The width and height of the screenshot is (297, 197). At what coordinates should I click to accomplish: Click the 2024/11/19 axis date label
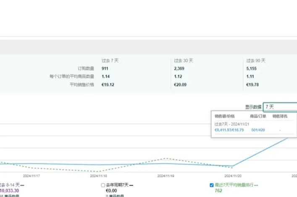[166, 176]
